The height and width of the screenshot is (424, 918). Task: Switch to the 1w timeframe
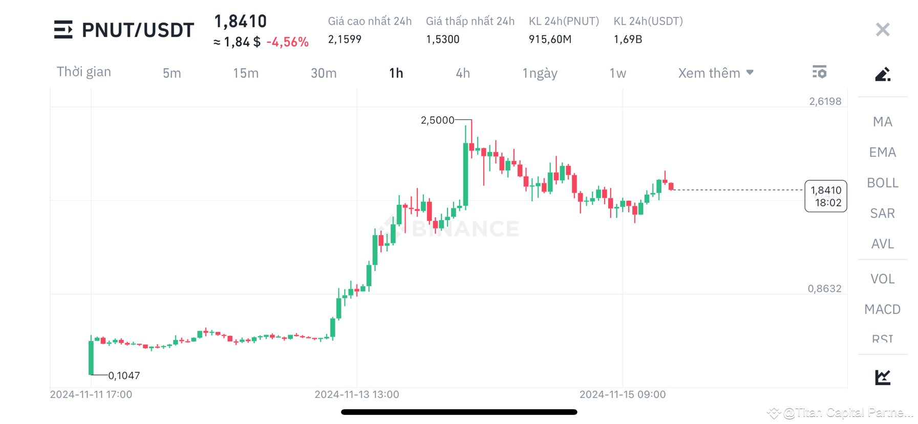click(x=617, y=73)
